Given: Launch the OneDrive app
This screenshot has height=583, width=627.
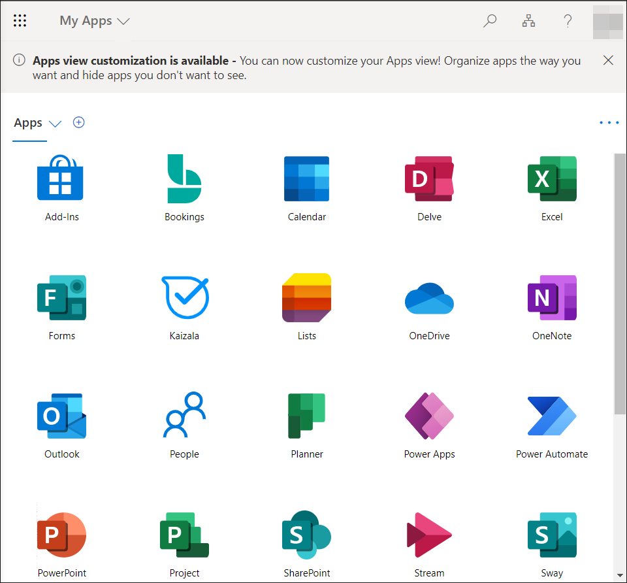Looking at the screenshot, I should click(429, 311).
